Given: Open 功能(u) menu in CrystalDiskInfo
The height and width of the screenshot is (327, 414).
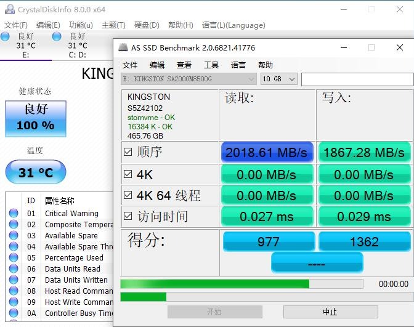Looking at the screenshot, I should 81,25.
